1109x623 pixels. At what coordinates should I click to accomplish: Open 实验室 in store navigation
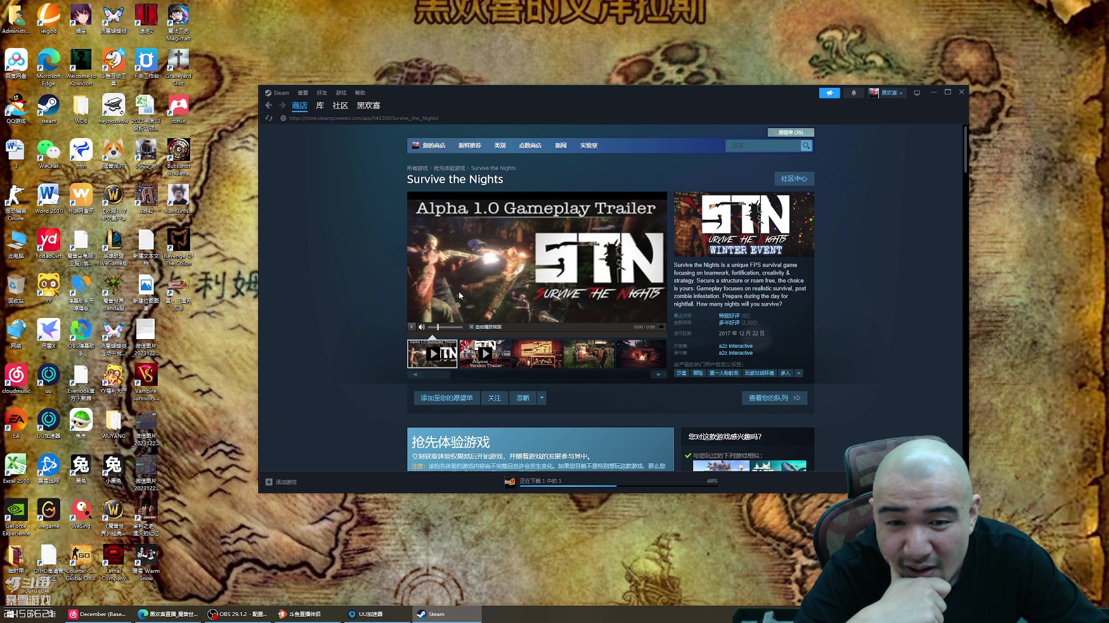click(589, 146)
